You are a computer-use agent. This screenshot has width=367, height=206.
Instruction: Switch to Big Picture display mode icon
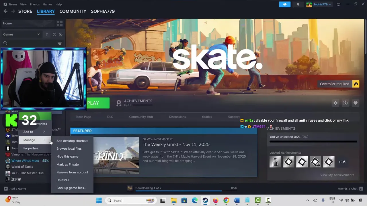[x=338, y=4]
